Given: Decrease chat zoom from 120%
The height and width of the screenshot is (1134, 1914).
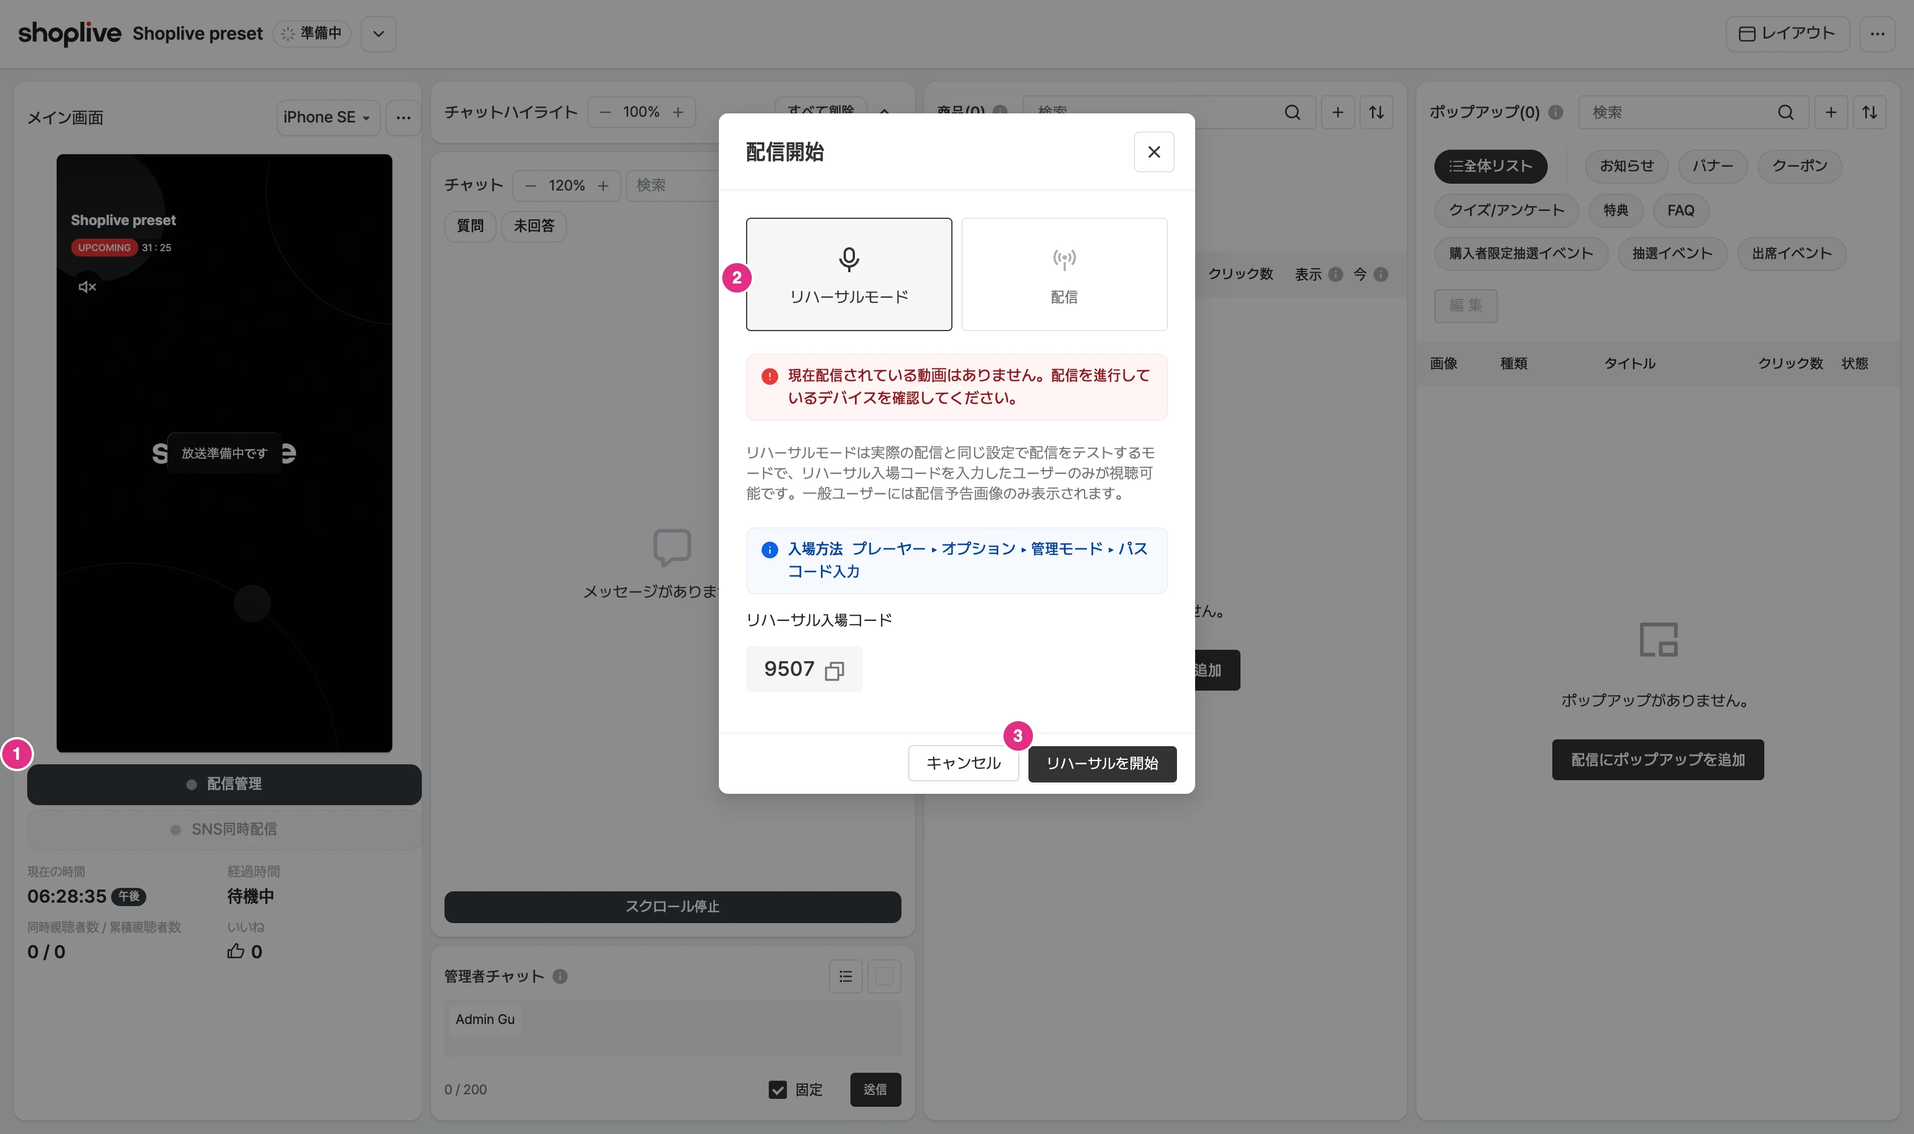Looking at the screenshot, I should pos(530,185).
